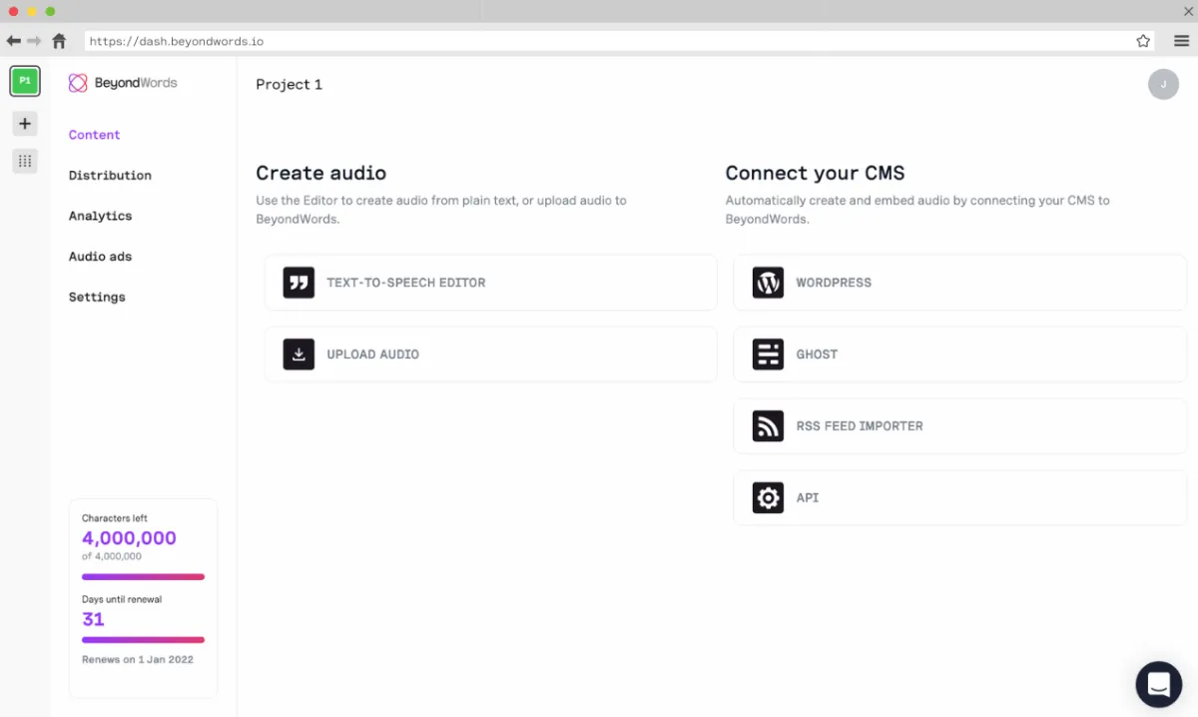Click the characters left progress bar
Viewport: 1198px width, 717px height.
click(x=143, y=577)
